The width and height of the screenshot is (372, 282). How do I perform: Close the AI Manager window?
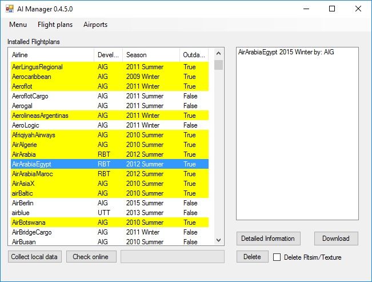(358, 9)
